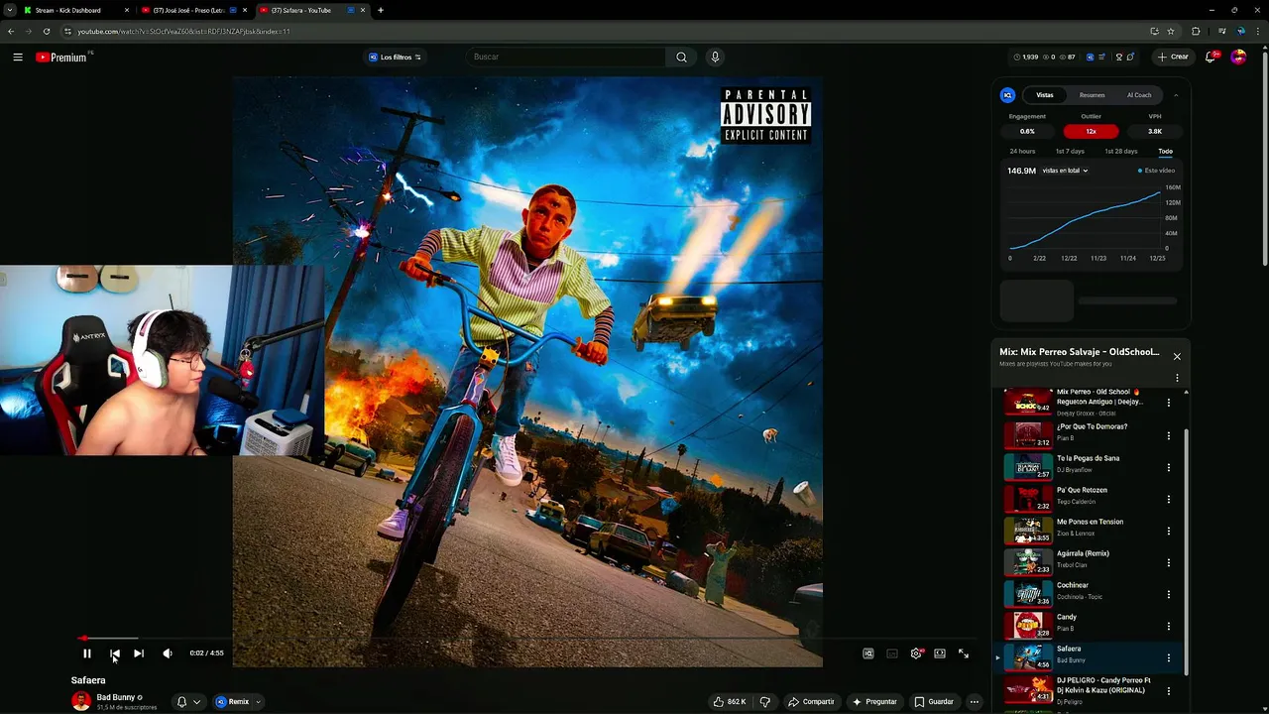Image resolution: width=1269 pixels, height=714 pixels.
Task: Click the IQ icon in player controls
Action: (868, 654)
